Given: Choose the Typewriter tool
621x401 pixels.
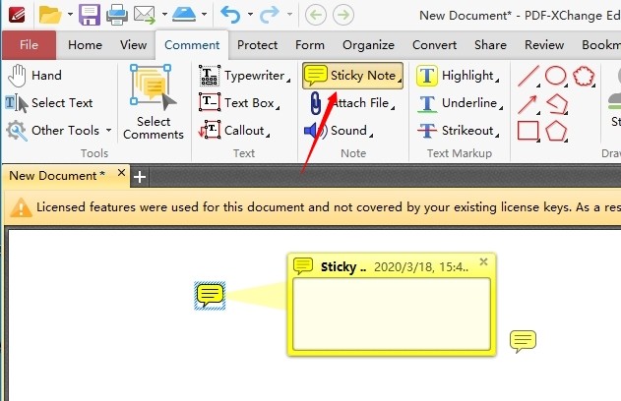Looking at the screenshot, I should click(244, 75).
